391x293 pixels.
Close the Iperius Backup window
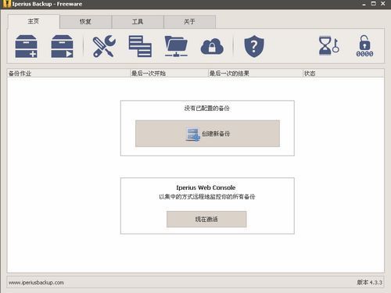tap(383, 4)
